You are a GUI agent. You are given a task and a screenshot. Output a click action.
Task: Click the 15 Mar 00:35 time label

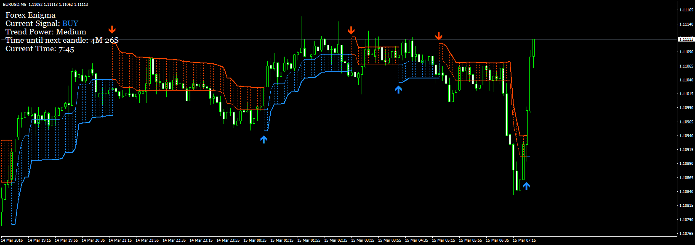255,240
